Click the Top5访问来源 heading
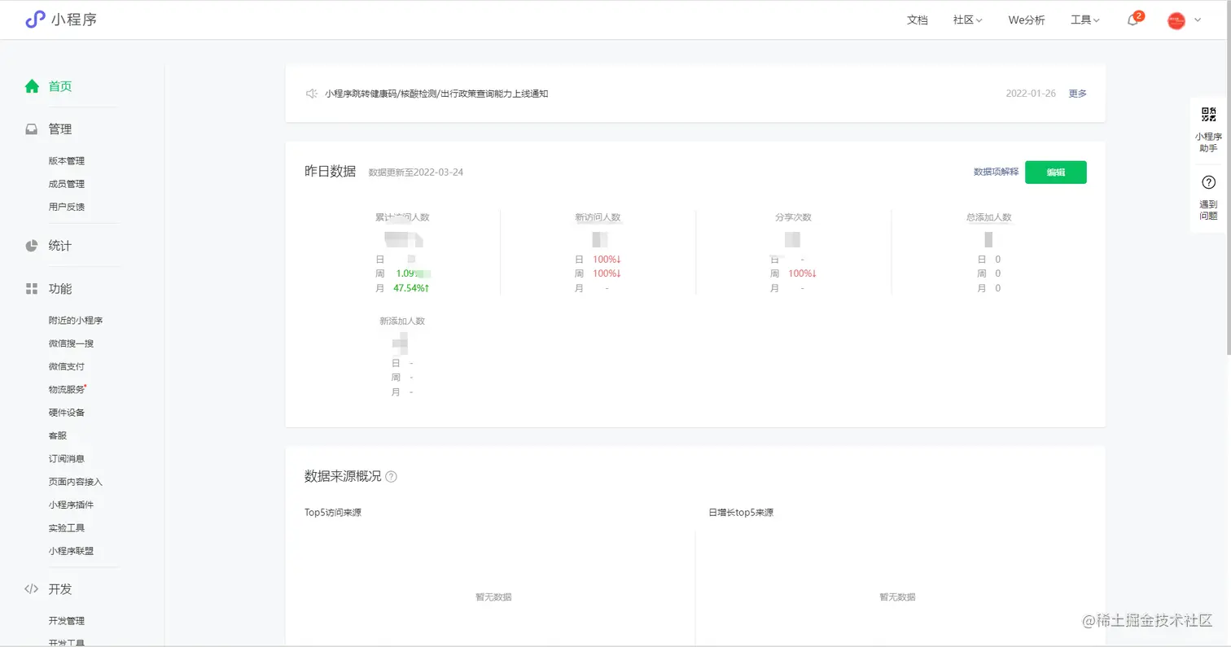The height and width of the screenshot is (647, 1231). coord(333,513)
